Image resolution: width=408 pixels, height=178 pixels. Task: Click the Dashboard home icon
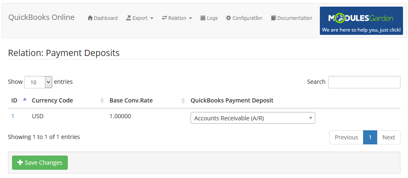pyautogui.click(x=90, y=18)
